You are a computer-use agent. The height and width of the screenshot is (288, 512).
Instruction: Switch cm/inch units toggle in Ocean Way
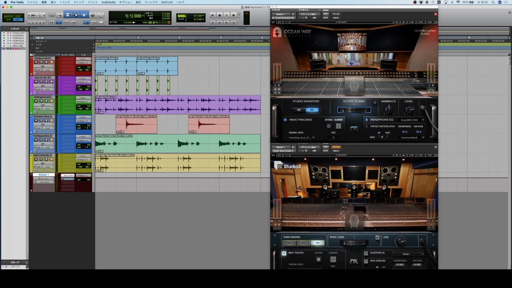click(383, 137)
